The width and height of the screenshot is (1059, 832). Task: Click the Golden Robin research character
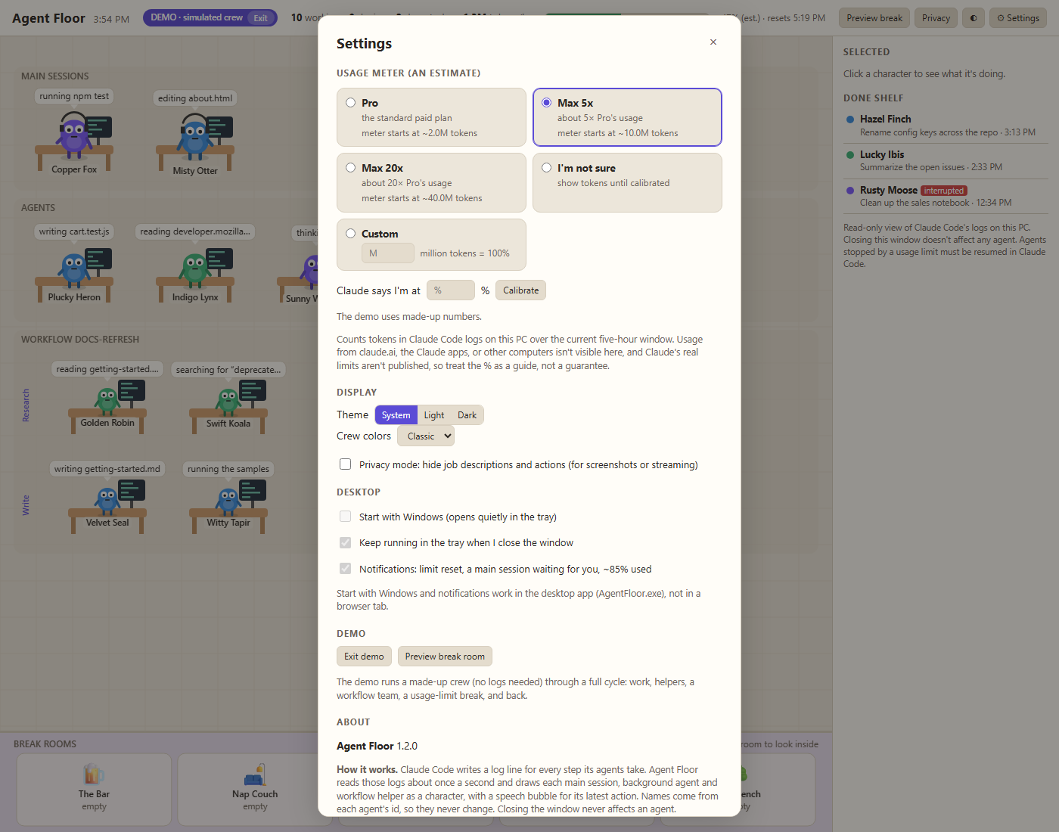107,405
